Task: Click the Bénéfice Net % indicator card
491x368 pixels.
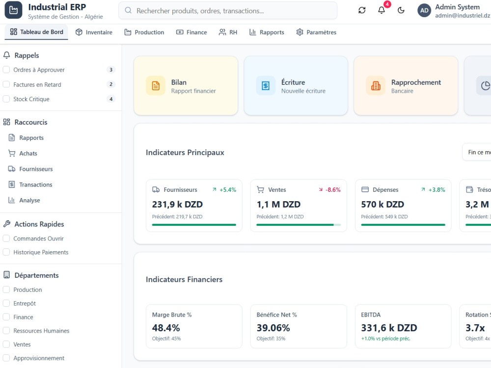Action: pyautogui.click(x=299, y=326)
